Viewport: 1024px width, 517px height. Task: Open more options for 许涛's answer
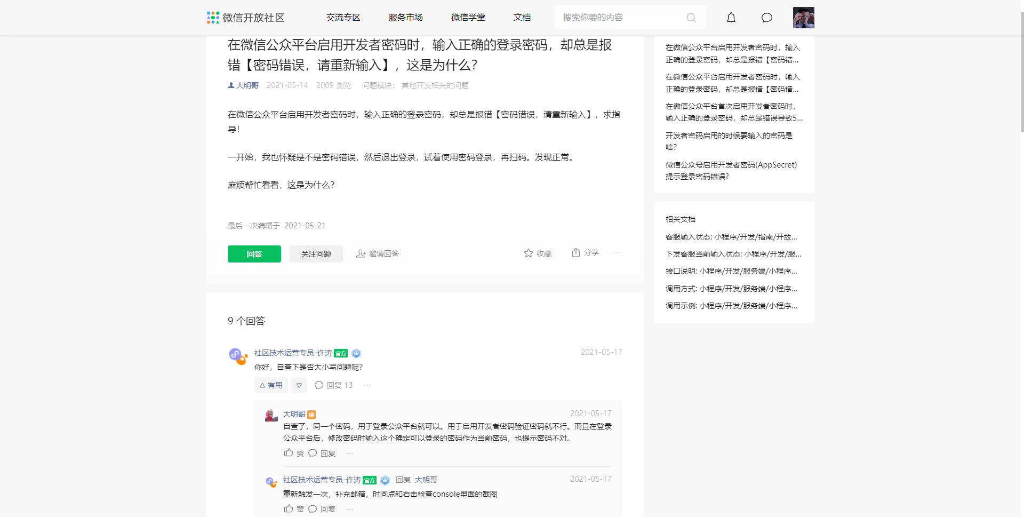pos(367,385)
